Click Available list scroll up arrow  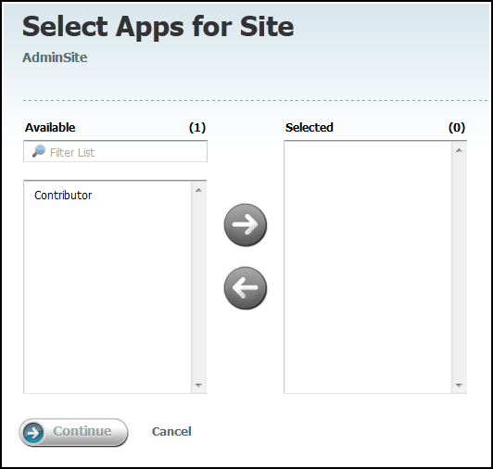coord(198,190)
